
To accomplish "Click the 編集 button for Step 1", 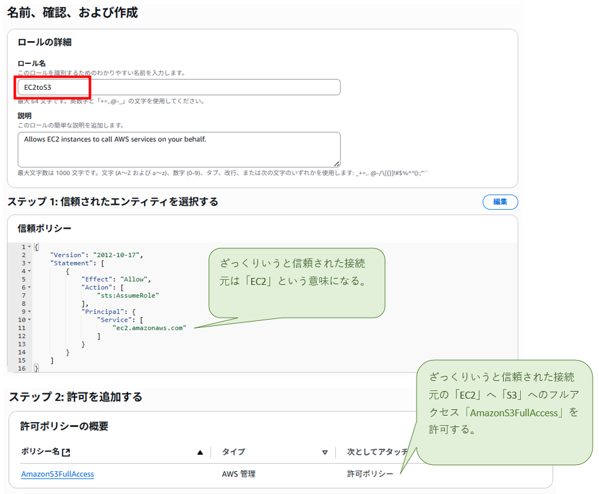I will [x=500, y=202].
